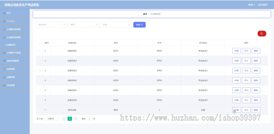Click 评分 for row 试卷名称2
The width and height of the screenshot is (274, 134).
(246, 61)
